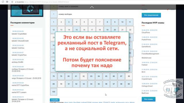Select lottery number 1
The height and width of the screenshot is (103, 184).
(54, 22)
